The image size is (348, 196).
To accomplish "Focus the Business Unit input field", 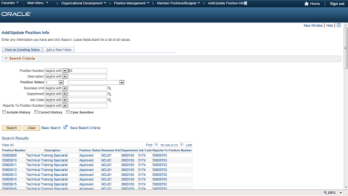I will tap(88, 88).
